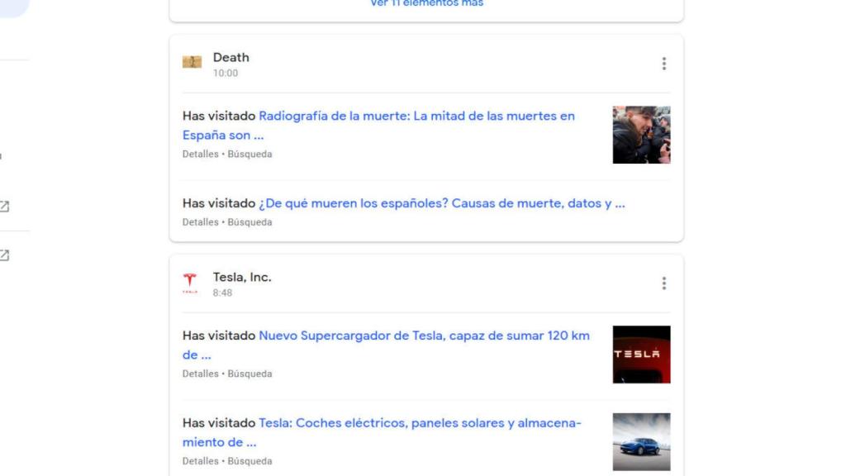
Task: Click the 10:00 timestamp on Death card
Action: [x=225, y=73]
